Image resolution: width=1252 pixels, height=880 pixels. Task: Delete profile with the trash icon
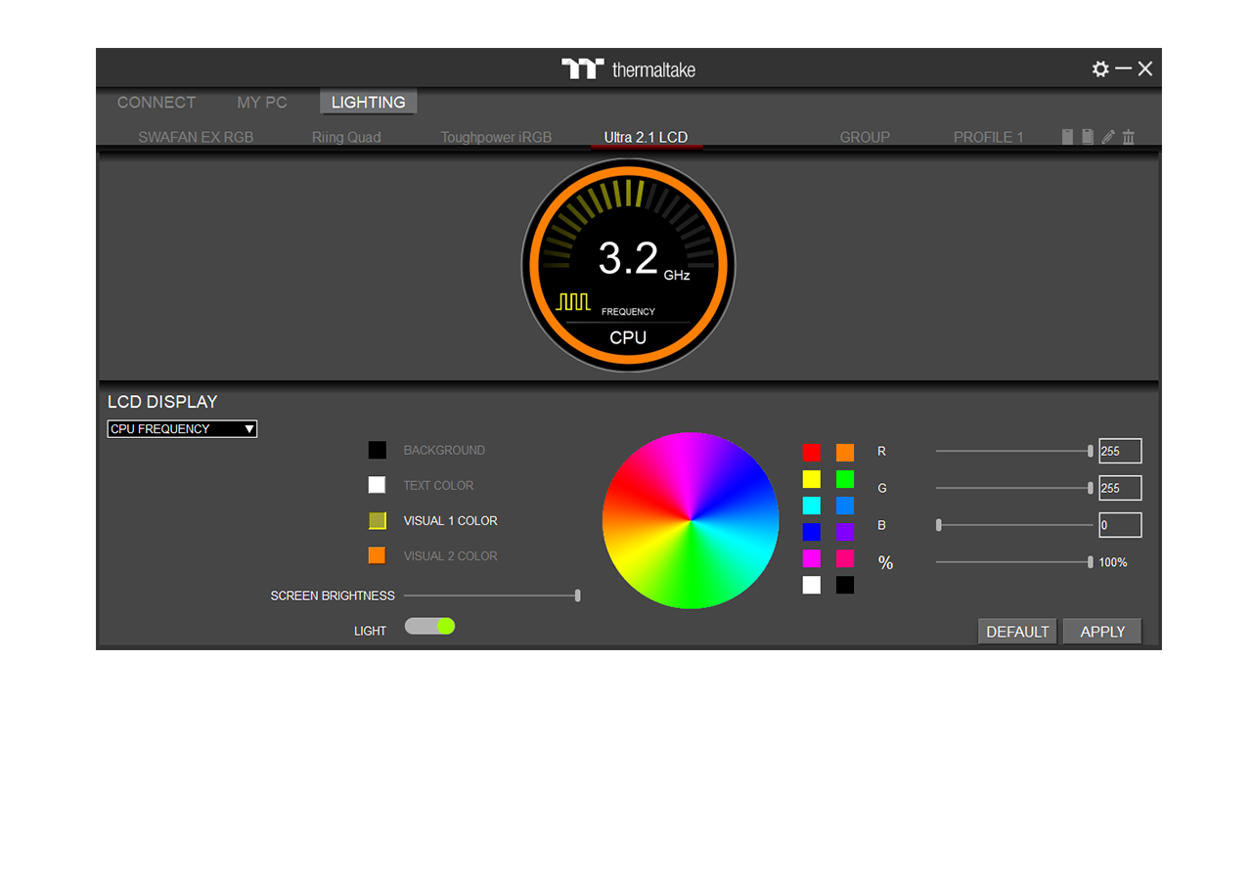[x=1129, y=137]
